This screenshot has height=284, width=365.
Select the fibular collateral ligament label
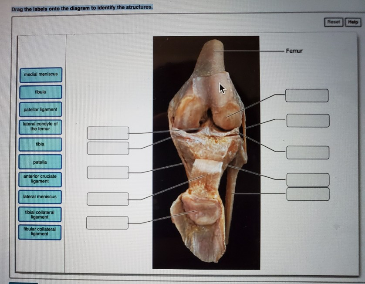(40, 232)
